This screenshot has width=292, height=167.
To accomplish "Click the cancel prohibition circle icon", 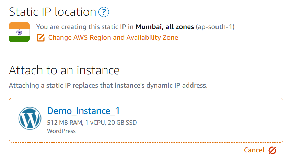I will (272, 150).
